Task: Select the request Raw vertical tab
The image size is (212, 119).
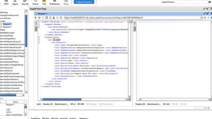Action: 36,28
